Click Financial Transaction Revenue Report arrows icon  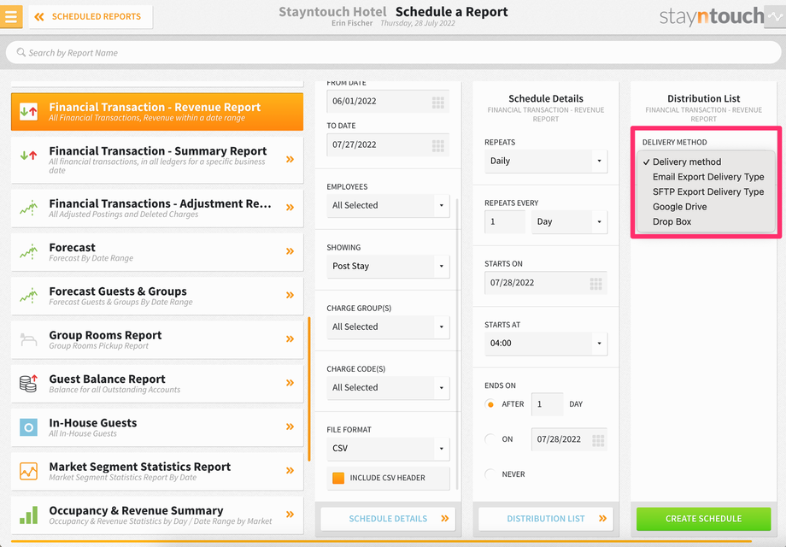[x=28, y=111]
